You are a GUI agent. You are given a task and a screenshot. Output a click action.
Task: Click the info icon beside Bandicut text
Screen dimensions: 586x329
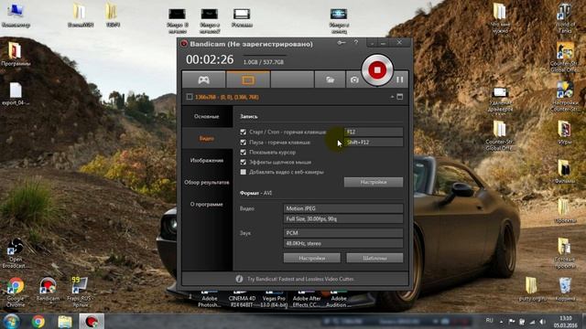pyautogui.click(x=239, y=279)
